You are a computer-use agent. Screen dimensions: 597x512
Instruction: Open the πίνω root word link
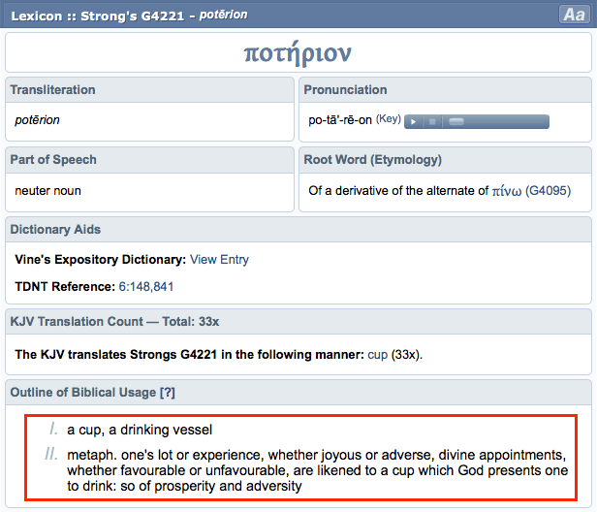507,191
